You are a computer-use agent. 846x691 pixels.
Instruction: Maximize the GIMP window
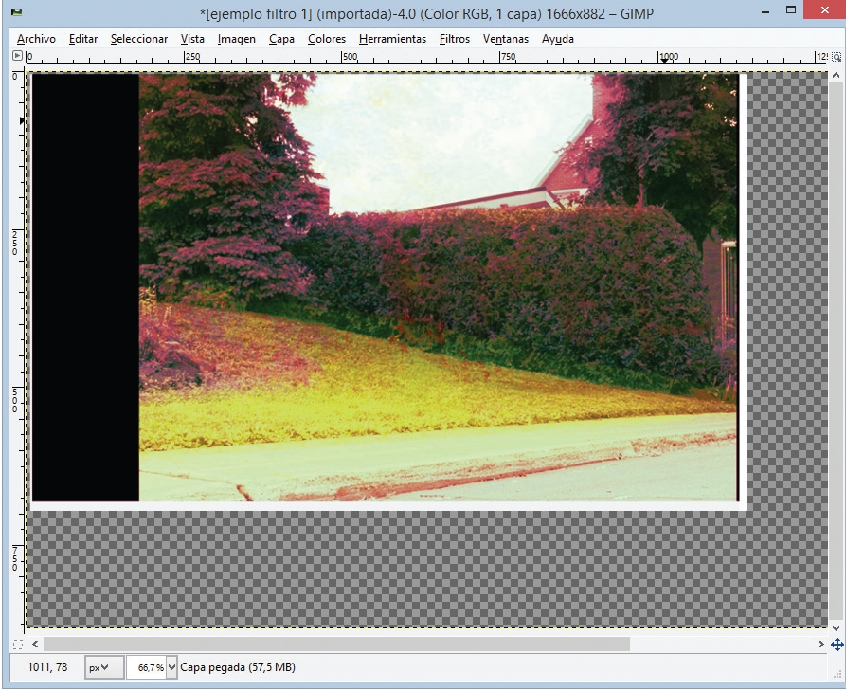coord(791,9)
